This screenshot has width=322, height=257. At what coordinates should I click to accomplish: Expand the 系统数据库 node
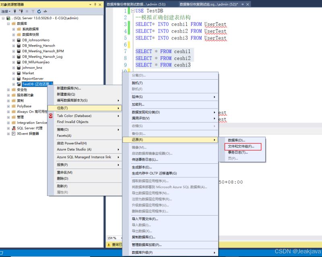(x=14, y=29)
